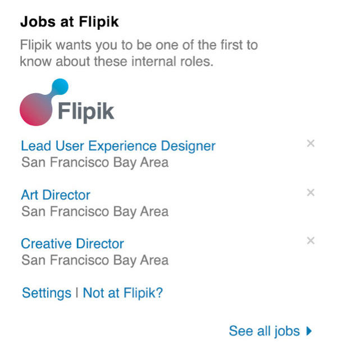Click the 'Flipik wants you to be' description line

(x=138, y=44)
